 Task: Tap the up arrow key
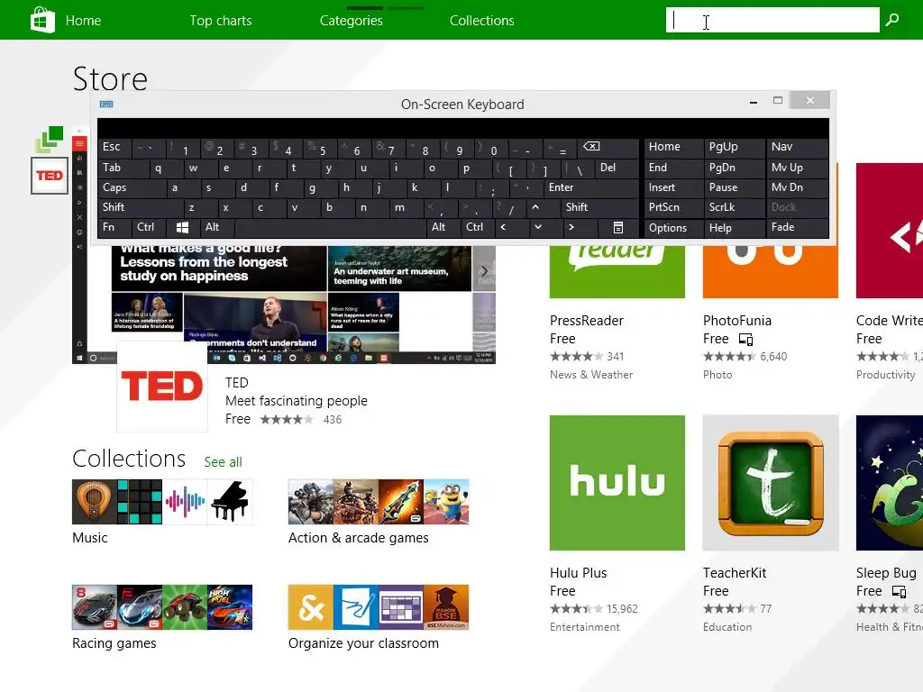point(535,207)
